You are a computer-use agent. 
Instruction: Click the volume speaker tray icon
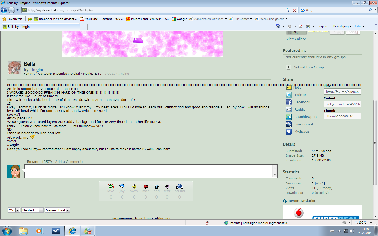pos(352,231)
